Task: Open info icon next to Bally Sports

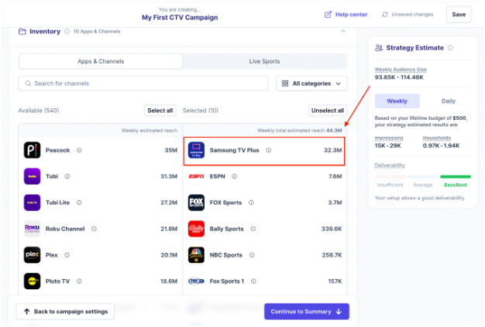Action: tap(253, 229)
